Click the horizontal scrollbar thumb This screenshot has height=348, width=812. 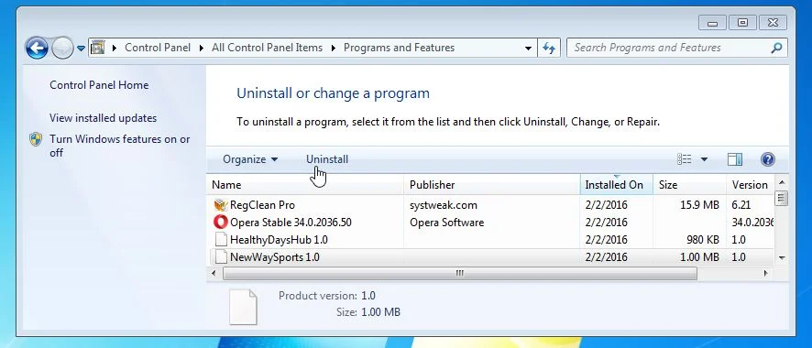(460, 273)
